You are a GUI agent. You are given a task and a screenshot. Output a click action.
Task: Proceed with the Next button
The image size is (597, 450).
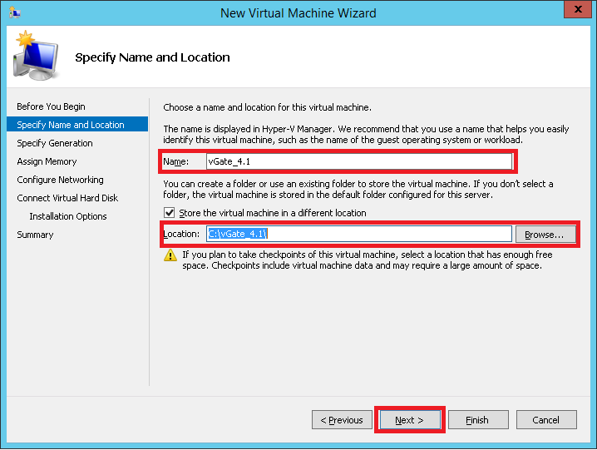click(x=410, y=420)
